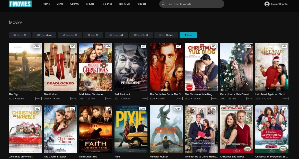This screenshot has width=299, height=159.
Task: Open the Country filter dropdown
Action: click(70, 35)
